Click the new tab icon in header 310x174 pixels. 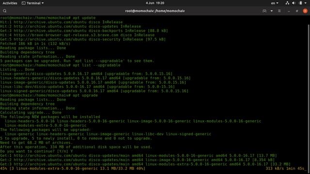click(x=264, y=11)
